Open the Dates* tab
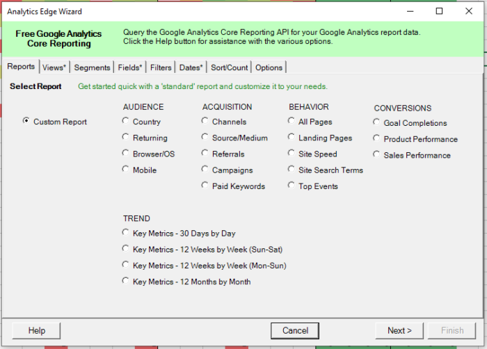 [191, 67]
